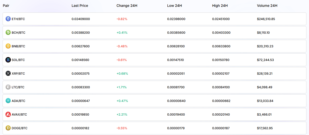Sort by Last Price column header
309x135 pixels.
pos(80,6)
